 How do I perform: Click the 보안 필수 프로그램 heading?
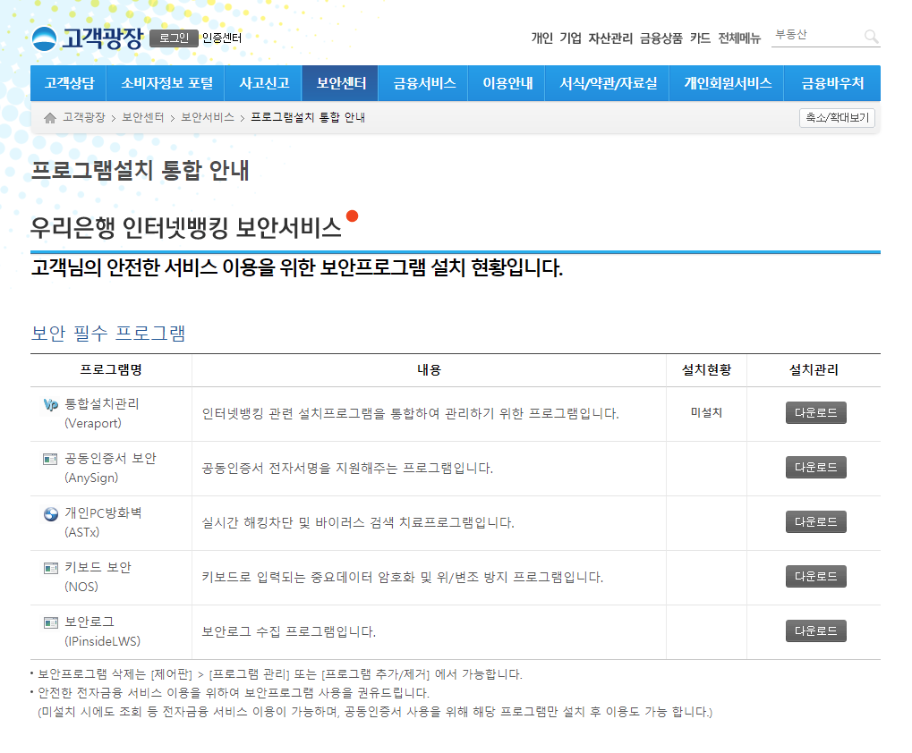click(x=108, y=334)
